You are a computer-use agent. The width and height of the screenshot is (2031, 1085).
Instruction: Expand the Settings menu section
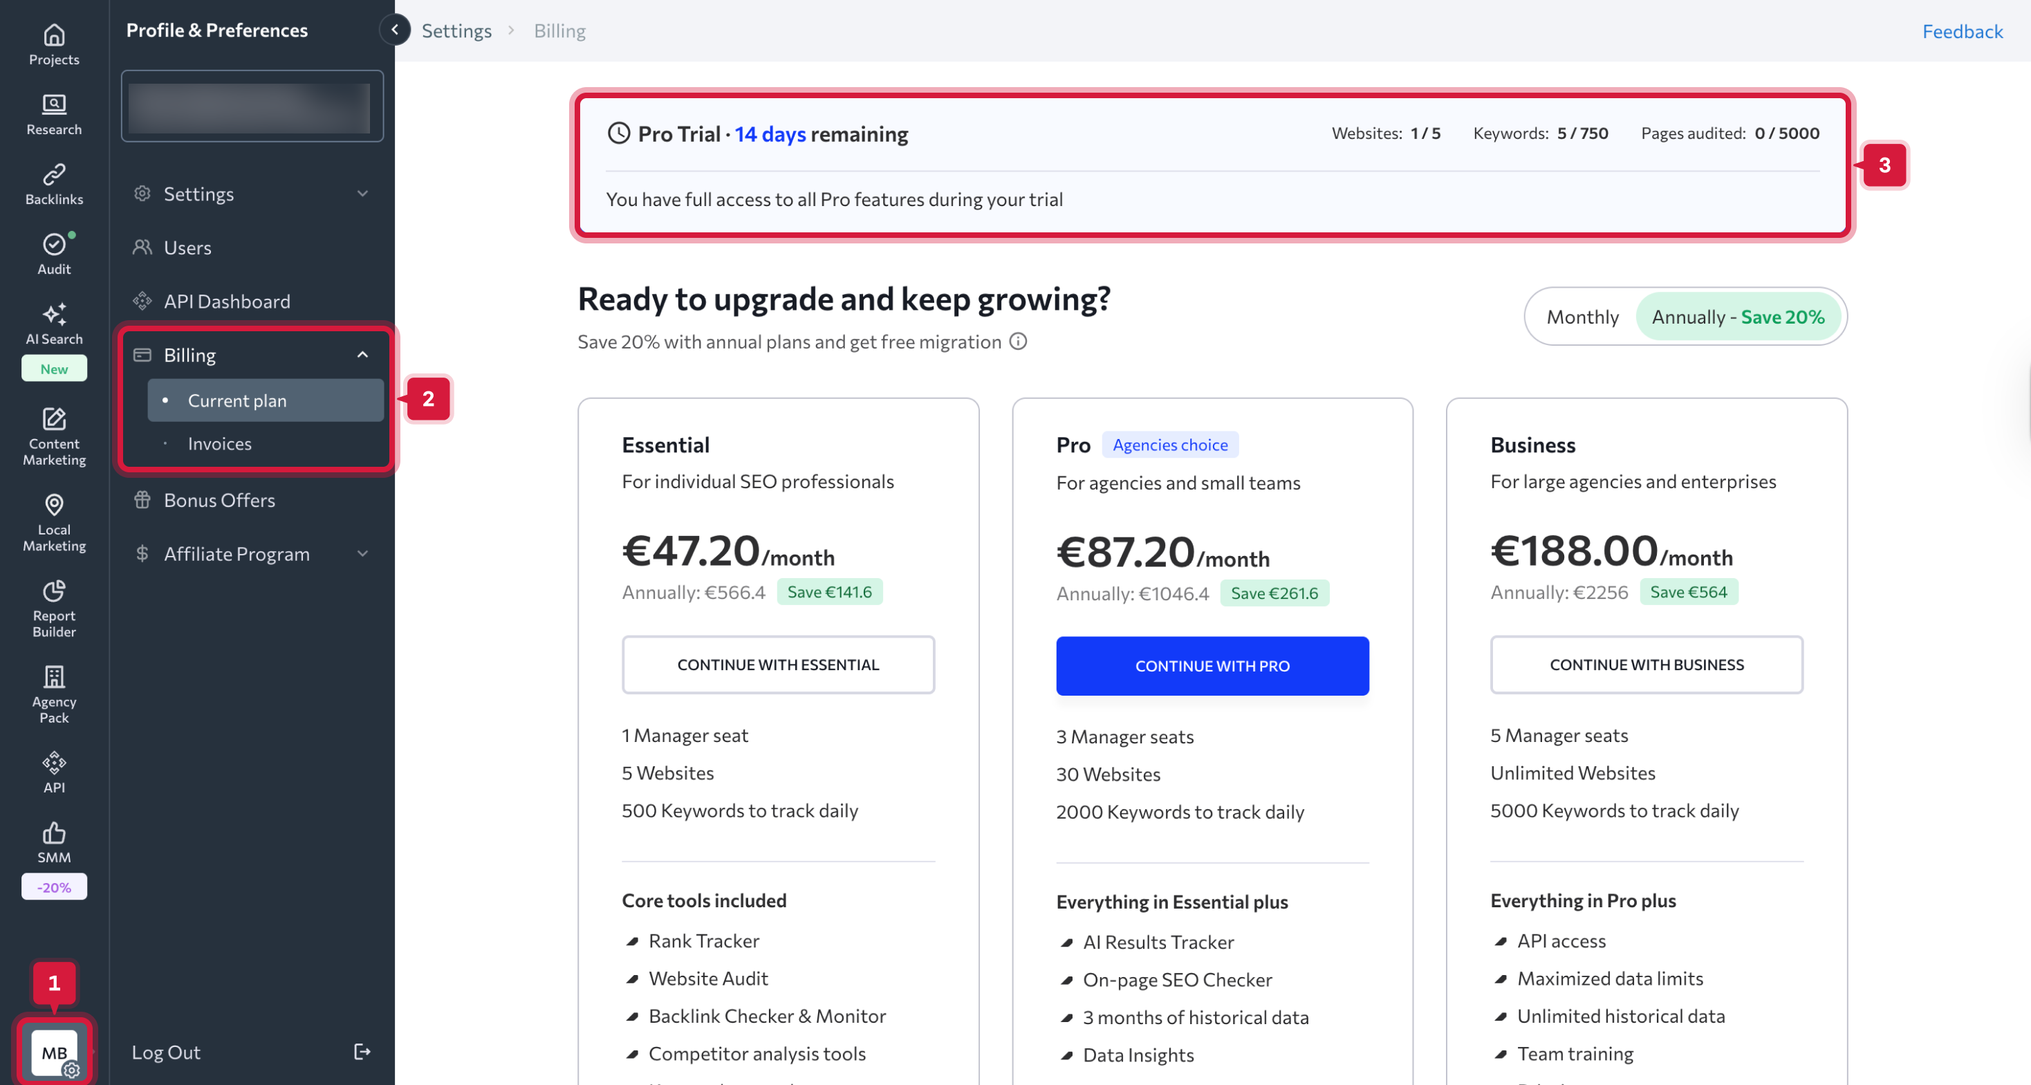[362, 194]
